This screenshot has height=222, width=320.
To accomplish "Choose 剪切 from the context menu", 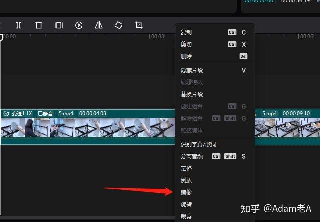I will click(x=186, y=44).
